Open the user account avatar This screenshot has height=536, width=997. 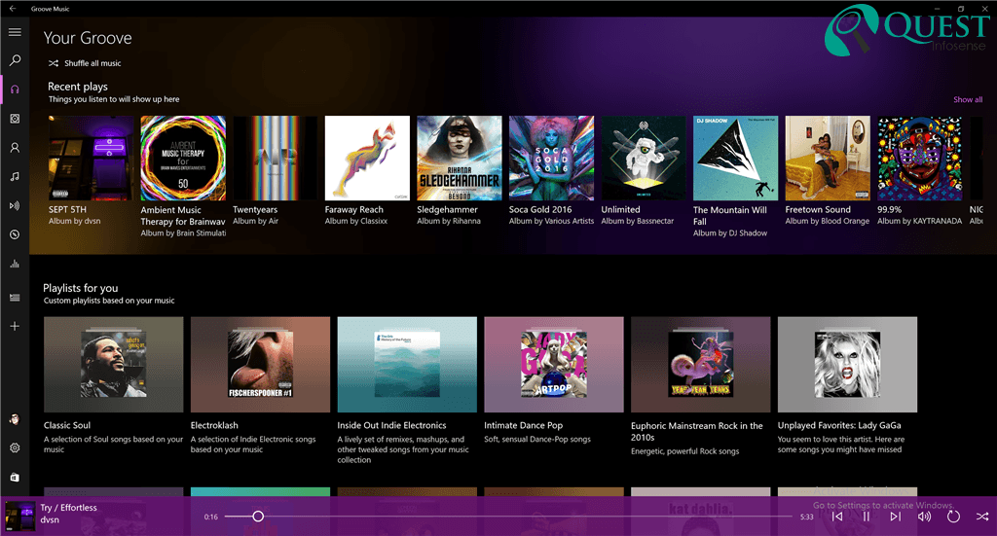(15, 419)
